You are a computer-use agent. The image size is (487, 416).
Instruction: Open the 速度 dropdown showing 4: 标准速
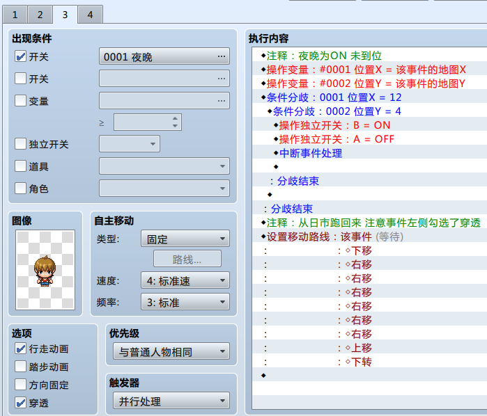(185, 280)
